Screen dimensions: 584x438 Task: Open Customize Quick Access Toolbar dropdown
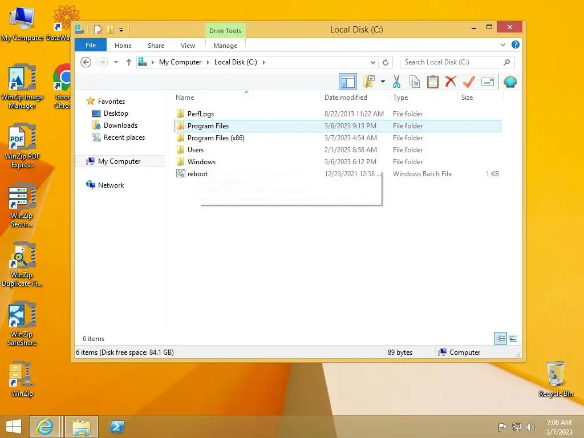point(121,30)
